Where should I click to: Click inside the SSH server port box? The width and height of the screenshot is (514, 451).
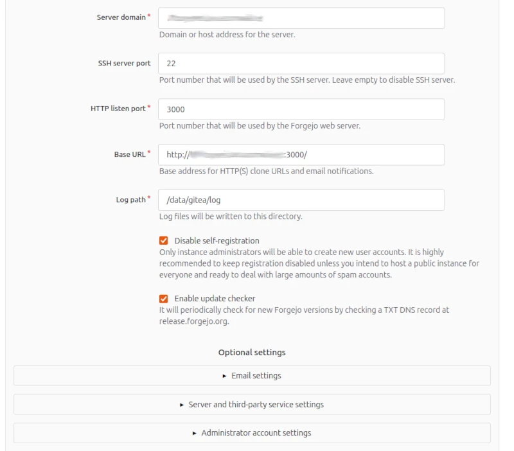(302, 63)
